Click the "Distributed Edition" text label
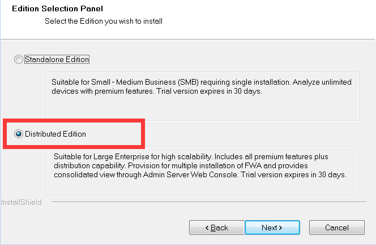The image size is (376, 245). coord(55,134)
